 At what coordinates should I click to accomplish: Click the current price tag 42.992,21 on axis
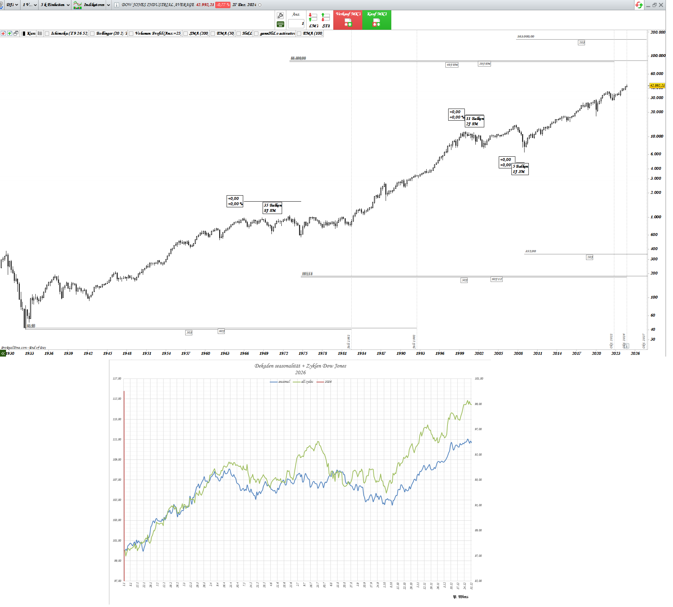pyautogui.click(x=657, y=86)
